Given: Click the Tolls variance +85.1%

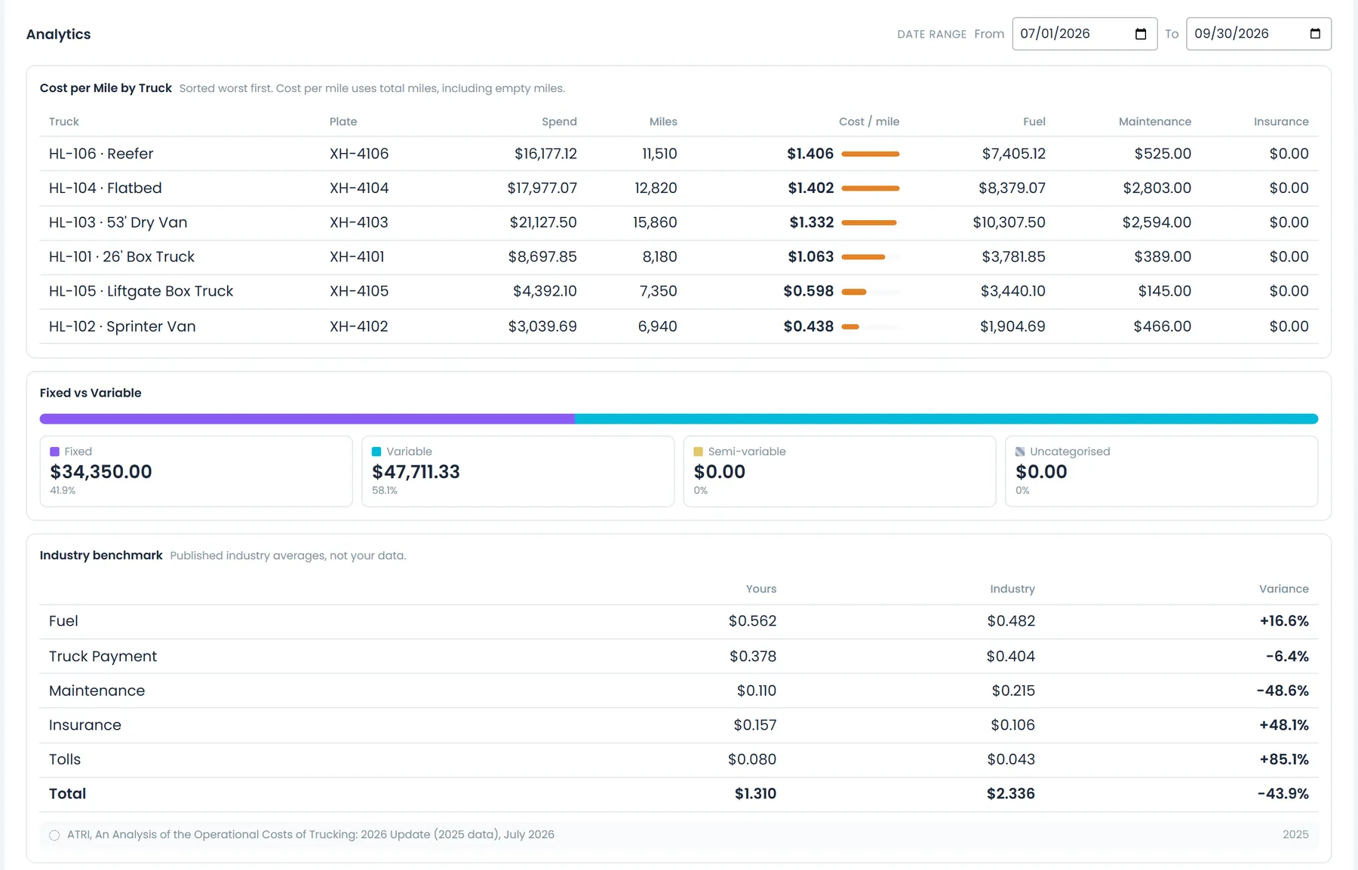Looking at the screenshot, I should [x=1284, y=760].
